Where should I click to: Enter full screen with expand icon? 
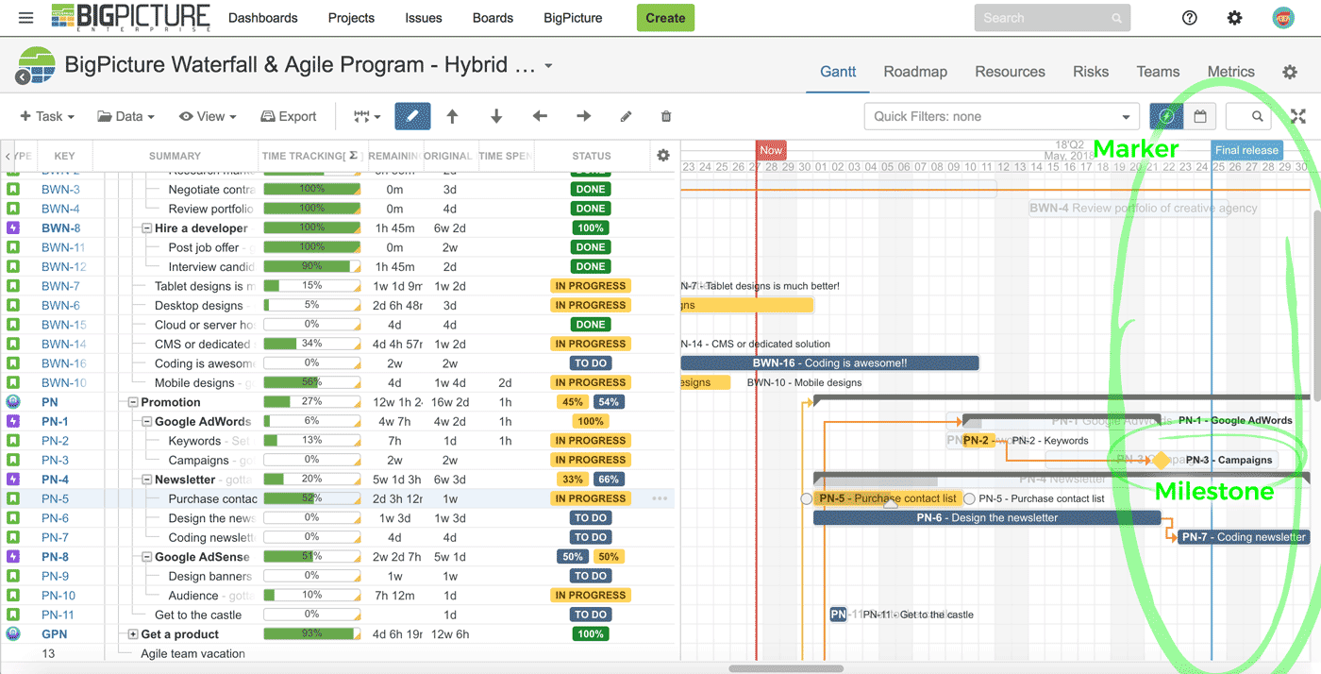pos(1298,116)
